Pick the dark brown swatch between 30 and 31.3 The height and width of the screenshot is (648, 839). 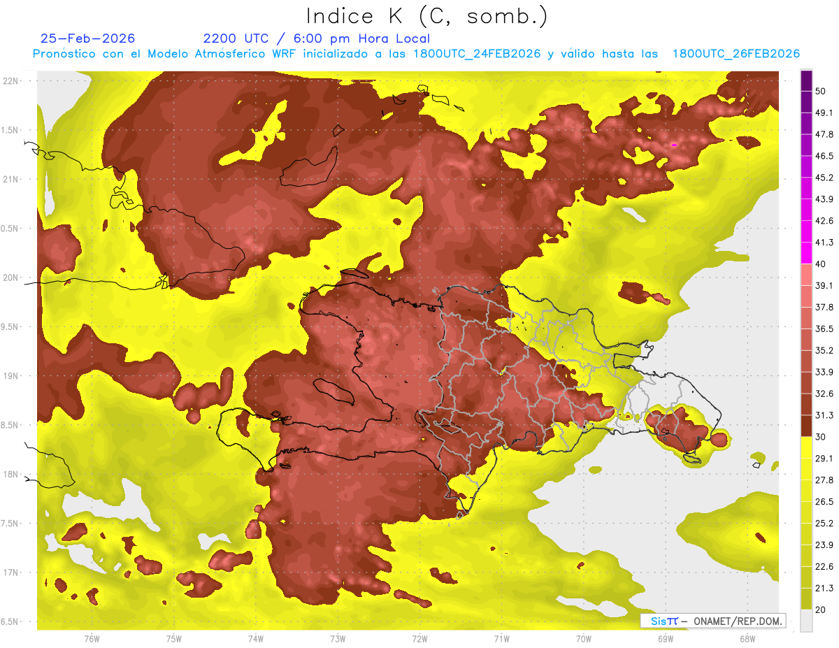806,426
